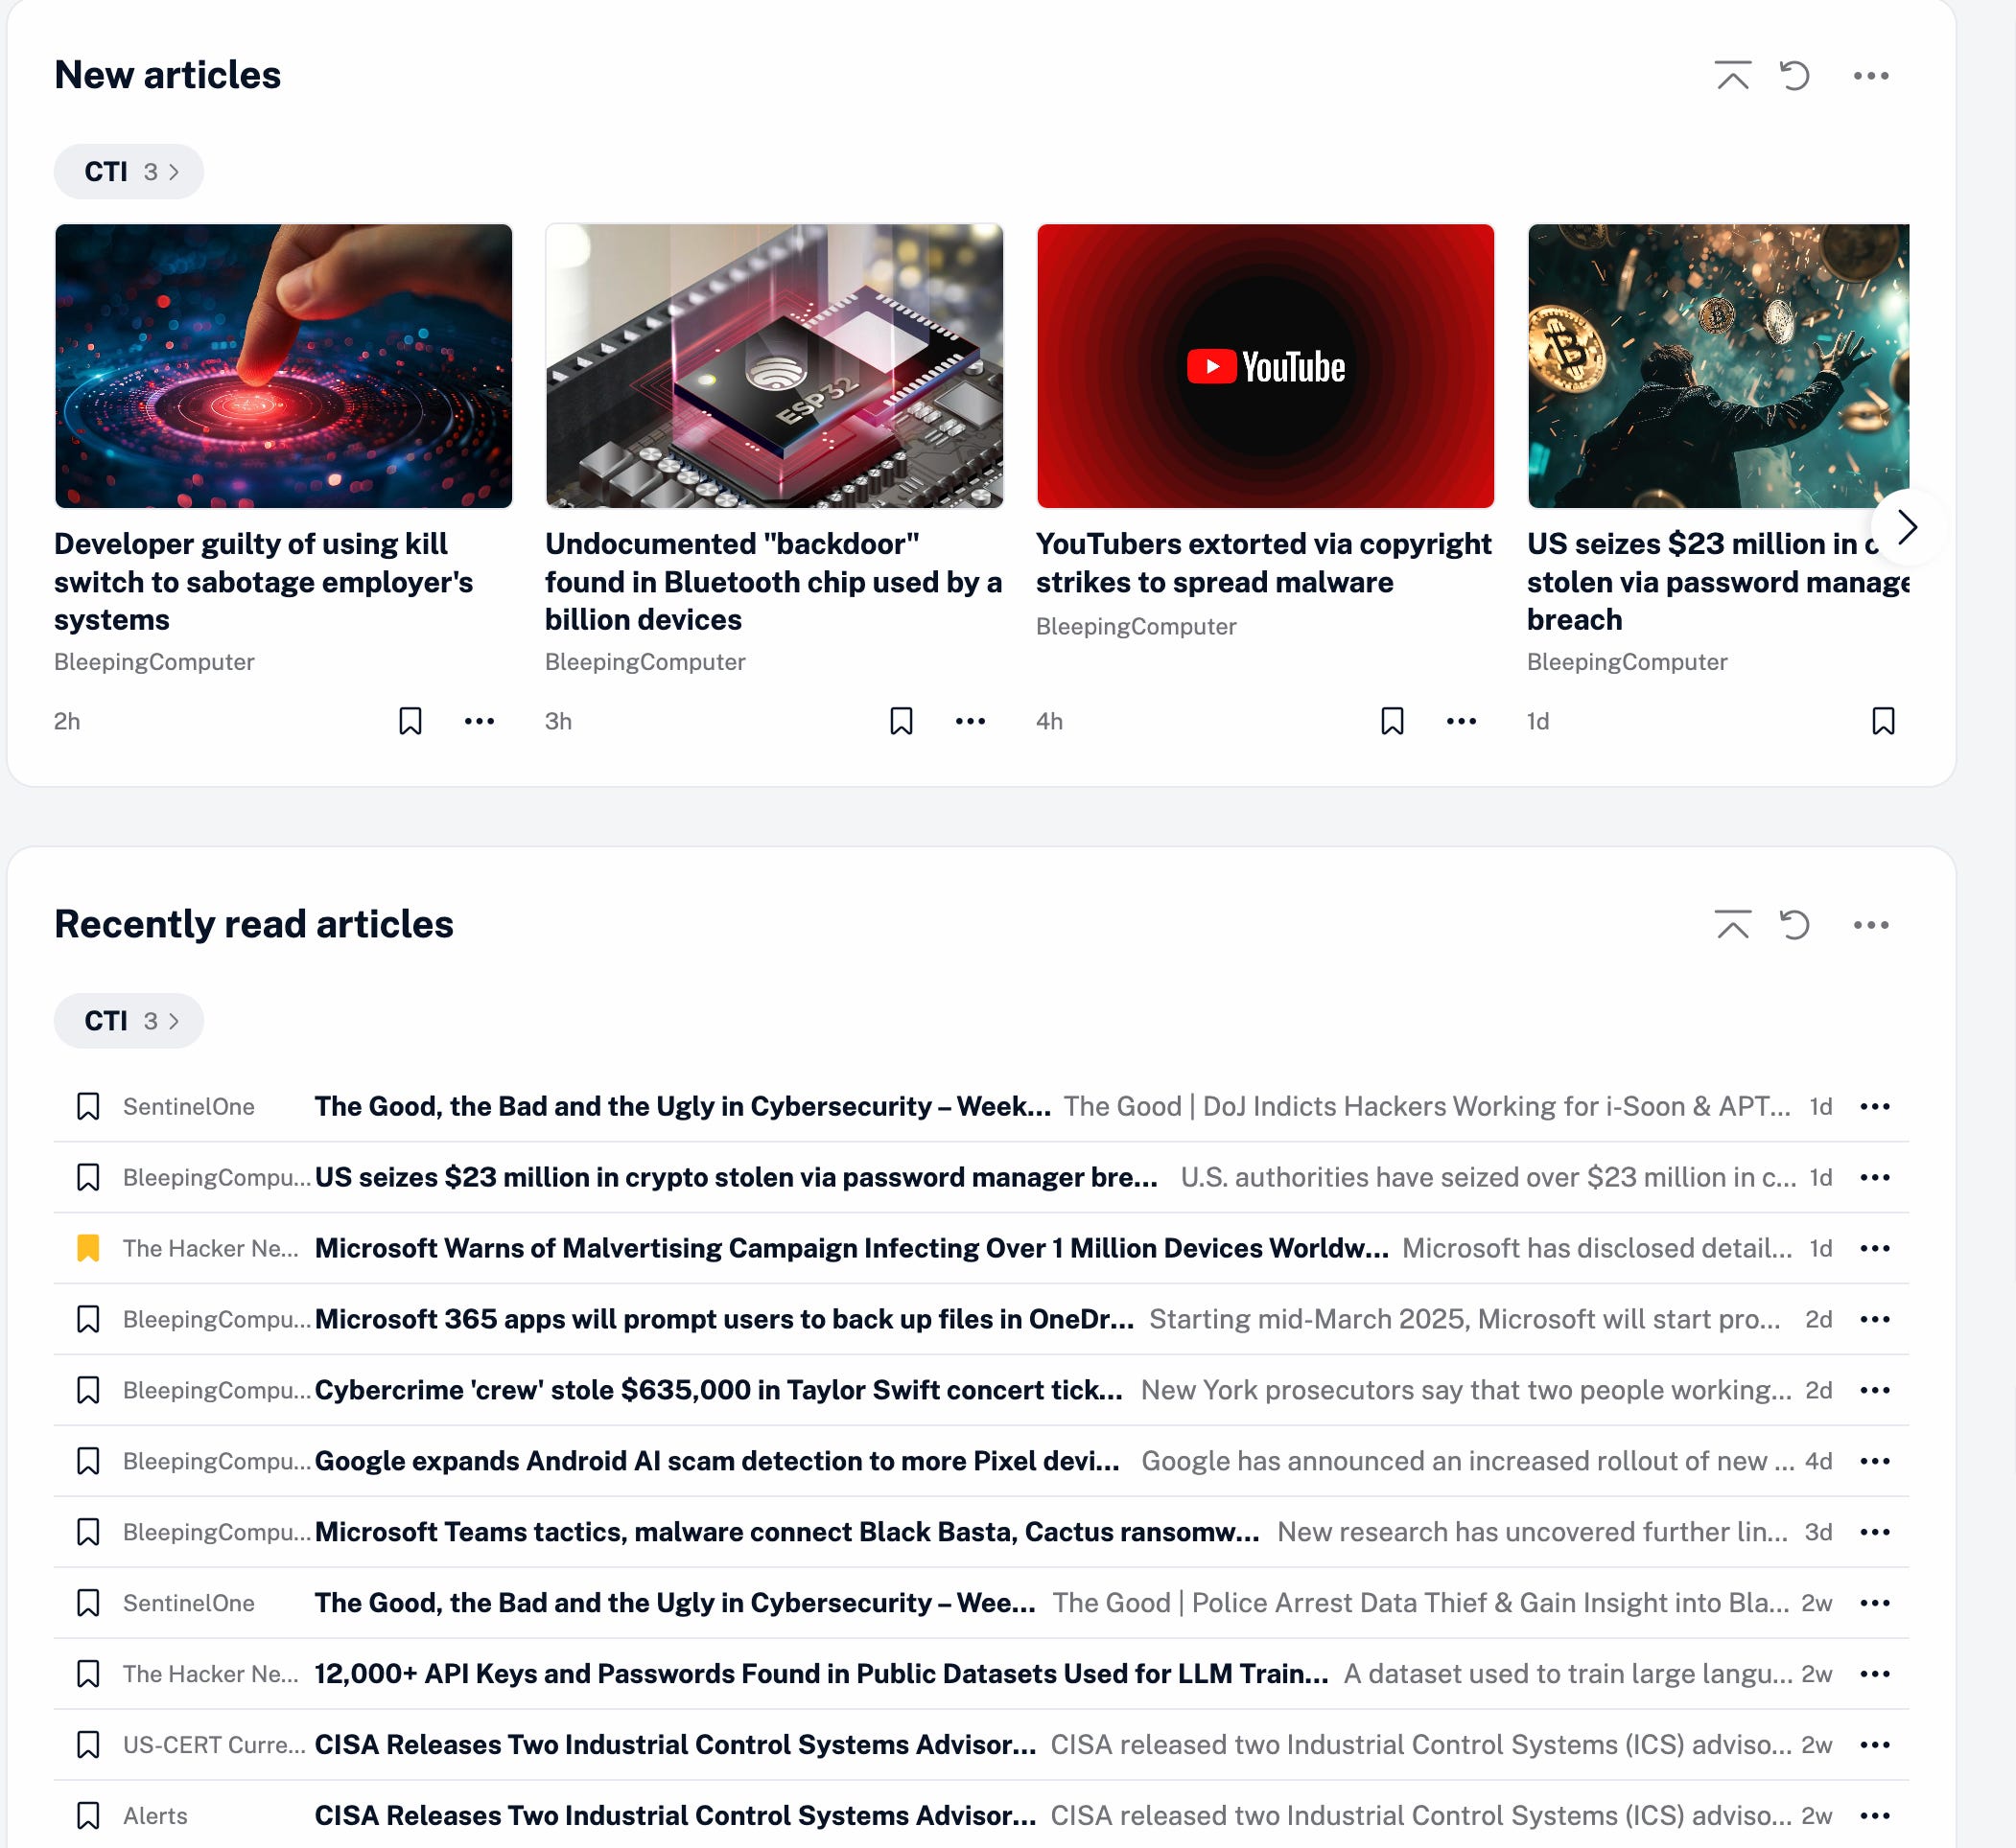This screenshot has width=2016, height=1848.
Task: Open more options for YouTubers extorted article
Action: coord(1462,721)
